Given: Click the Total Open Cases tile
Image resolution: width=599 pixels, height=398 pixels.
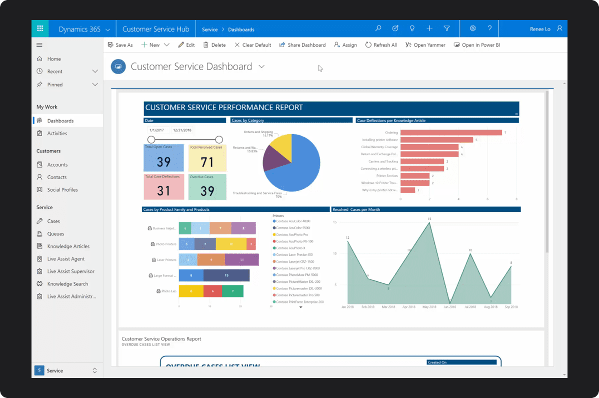Looking at the screenshot, I should click(163, 158).
